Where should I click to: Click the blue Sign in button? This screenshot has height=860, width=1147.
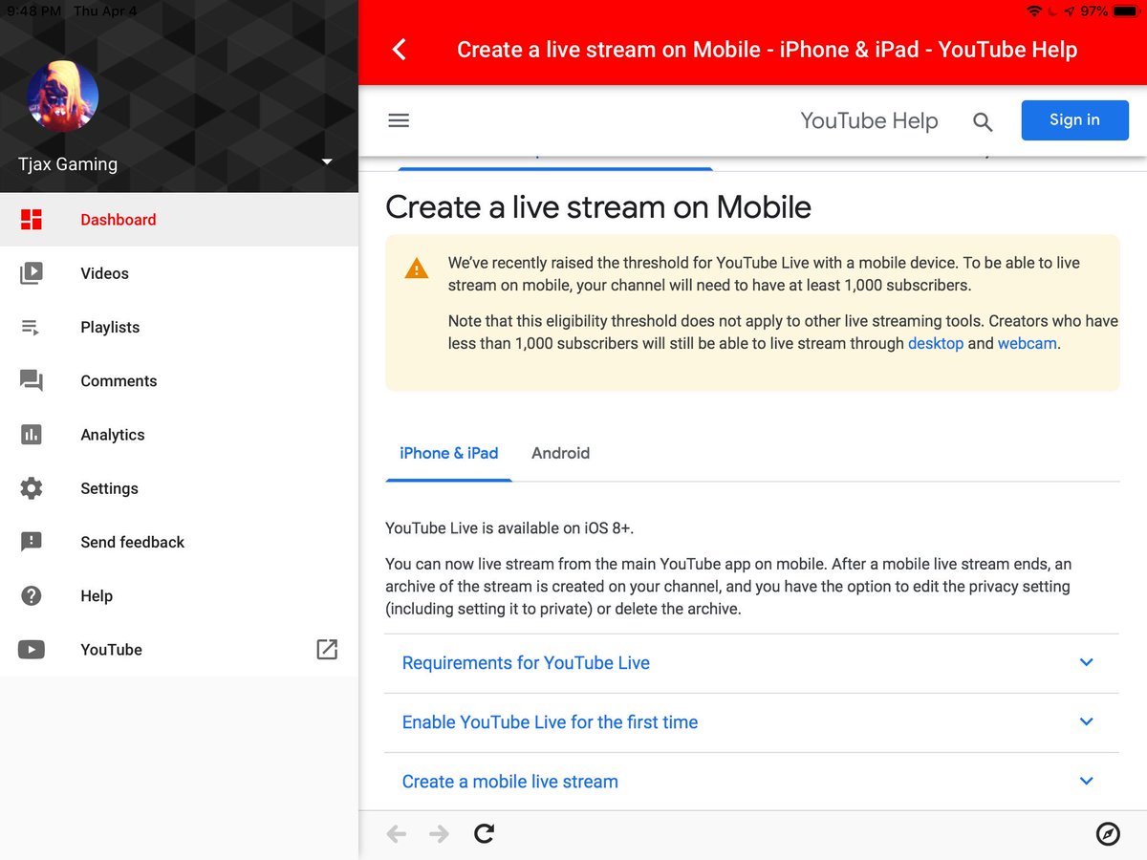(1074, 120)
